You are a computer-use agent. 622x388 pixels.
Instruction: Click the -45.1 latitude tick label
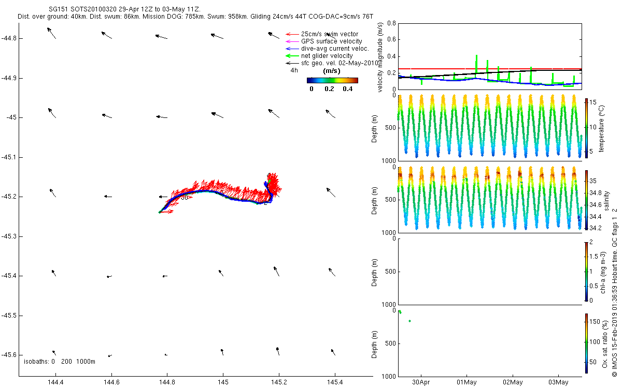(10, 157)
